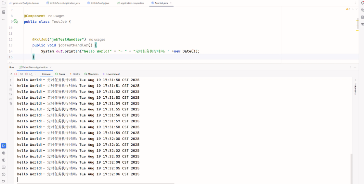
Task: Toggle scroll to end of console
Action: [x=11, y=94]
